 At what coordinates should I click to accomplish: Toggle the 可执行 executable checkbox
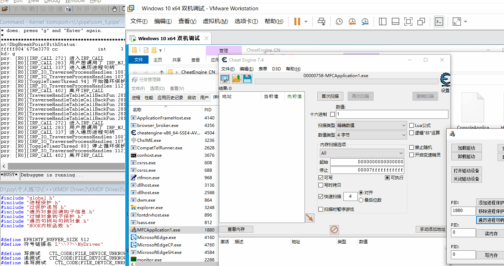click(388, 177)
